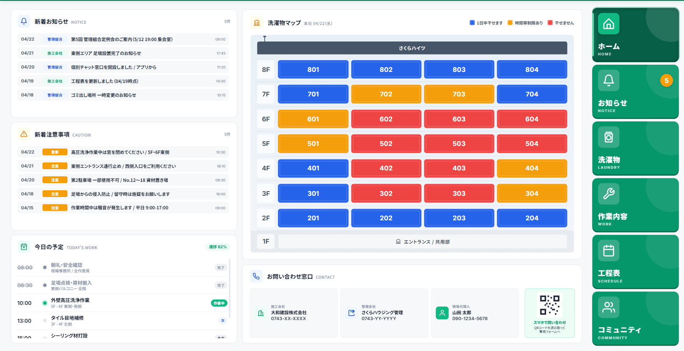Open the Laundry washer icon

[x=609, y=137]
